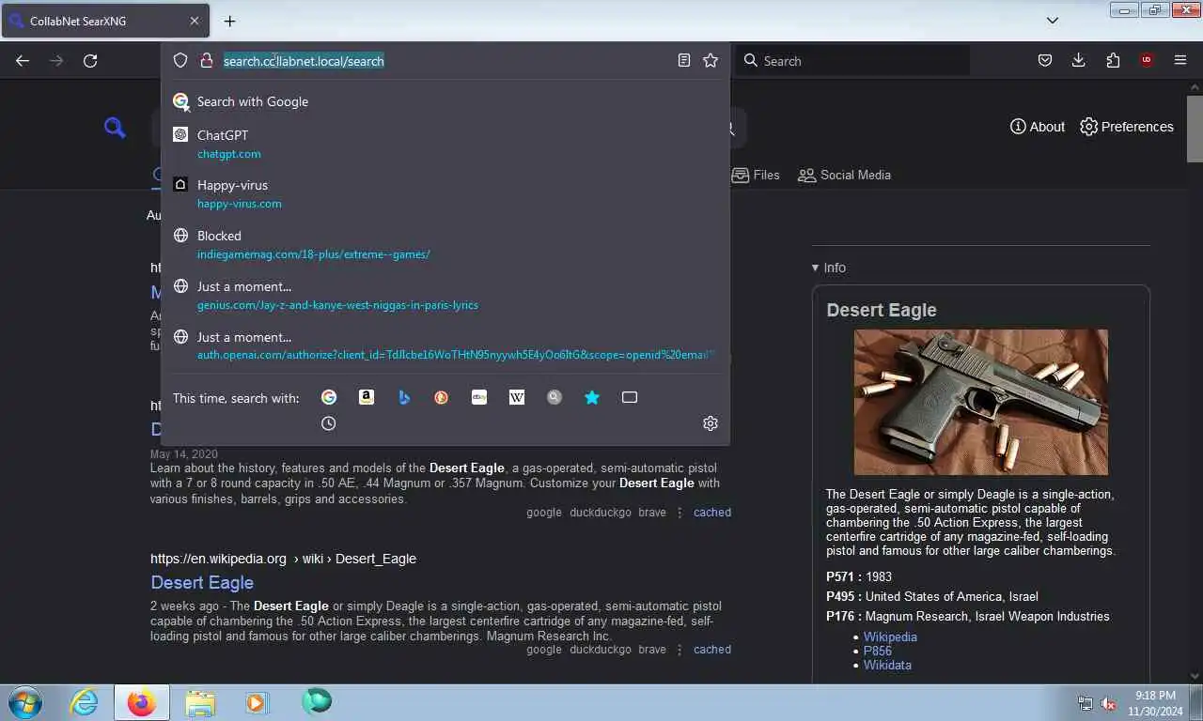
Task: Open search settings gear in dropdown
Action: (x=711, y=424)
